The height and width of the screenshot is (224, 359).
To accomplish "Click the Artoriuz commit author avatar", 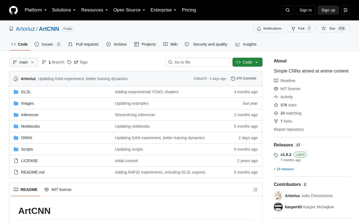I will click(16, 79).
